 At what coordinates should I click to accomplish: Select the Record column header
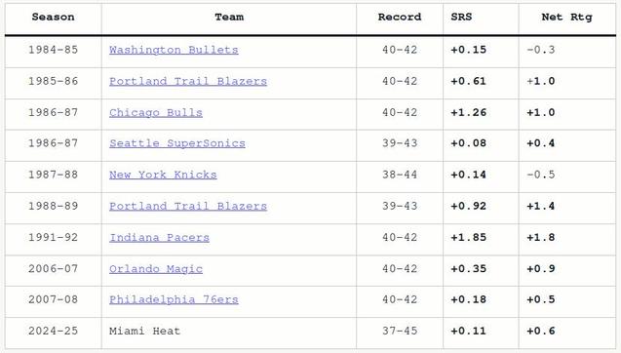[400, 17]
